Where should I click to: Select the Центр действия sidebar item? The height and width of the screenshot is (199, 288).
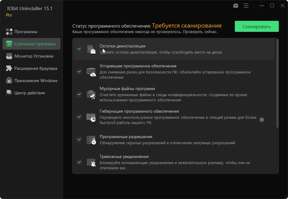(29, 93)
